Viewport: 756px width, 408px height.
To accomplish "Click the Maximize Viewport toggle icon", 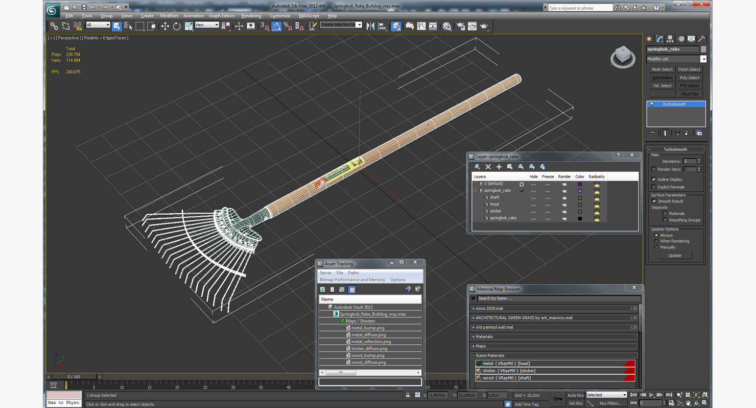I will tap(705, 403).
